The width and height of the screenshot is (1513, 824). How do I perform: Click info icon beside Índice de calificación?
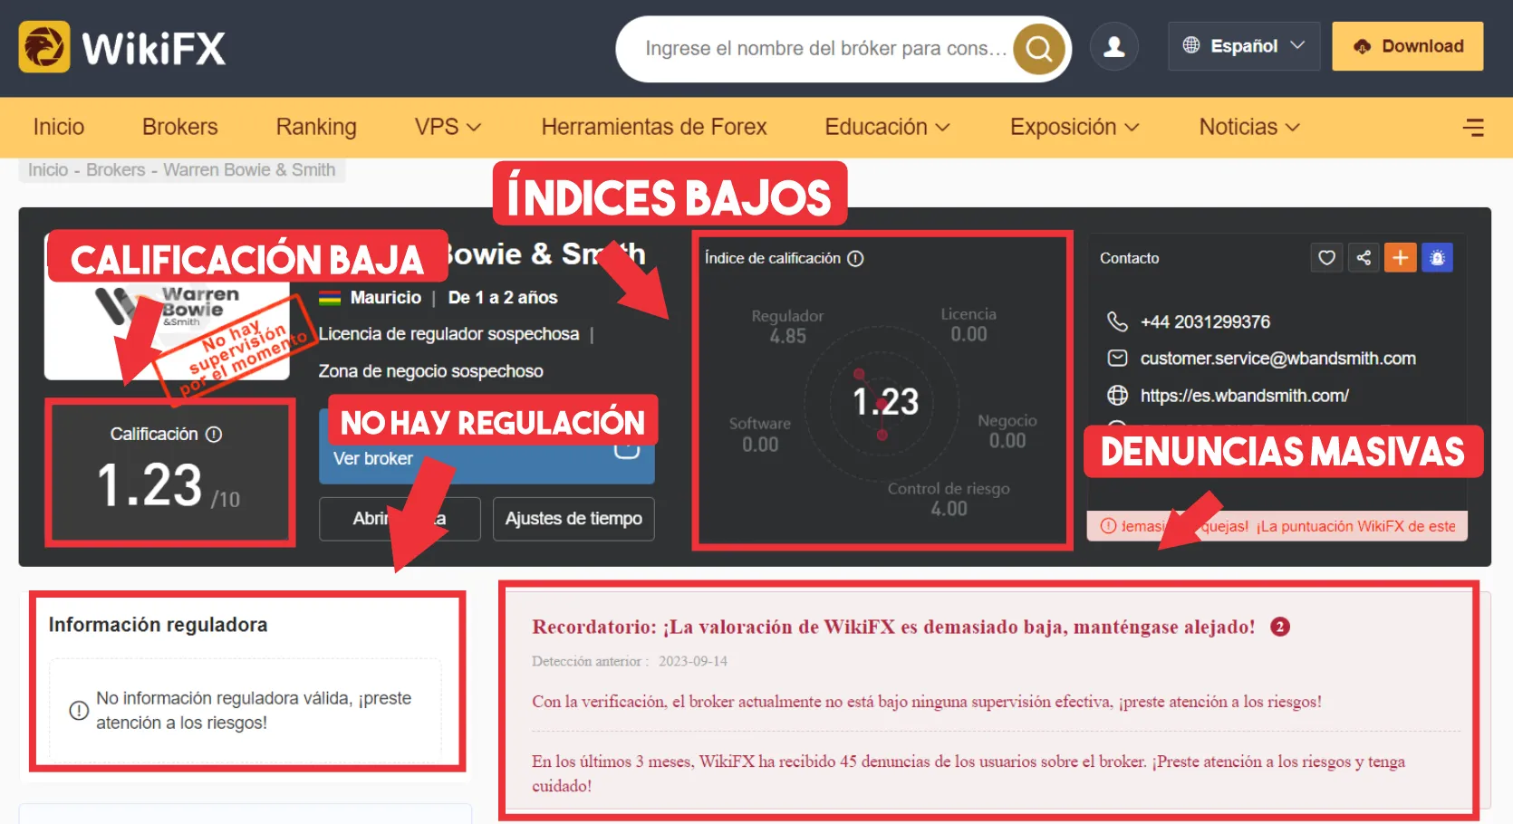(x=855, y=259)
